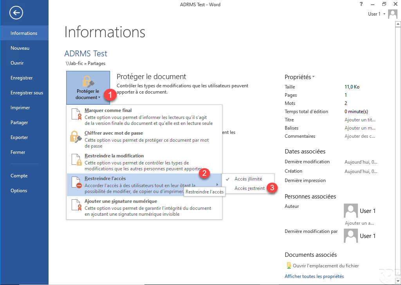Click Ouvrir l'emplacement du fichier link
401x285 pixels.
[x=325, y=266]
